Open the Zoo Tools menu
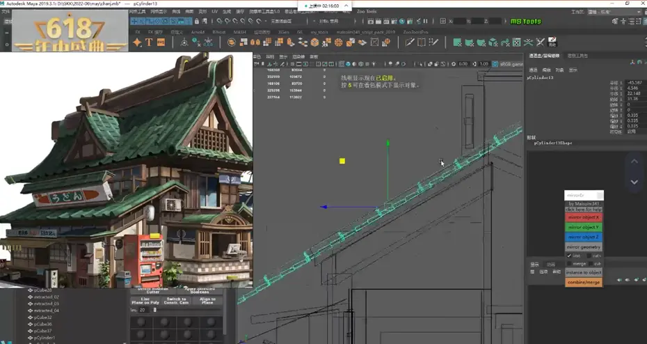Screen dimensions: 647x344 (x=367, y=12)
